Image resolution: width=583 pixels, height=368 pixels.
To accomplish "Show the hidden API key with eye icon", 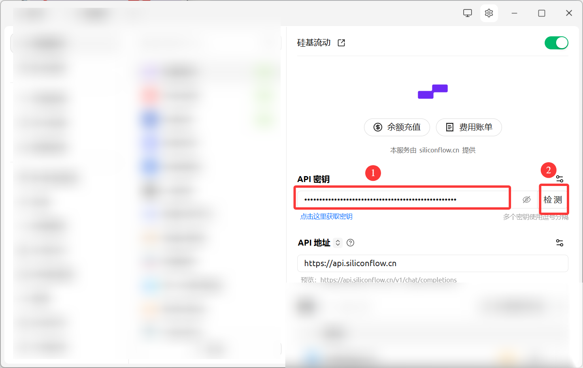I will (x=526, y=200).
